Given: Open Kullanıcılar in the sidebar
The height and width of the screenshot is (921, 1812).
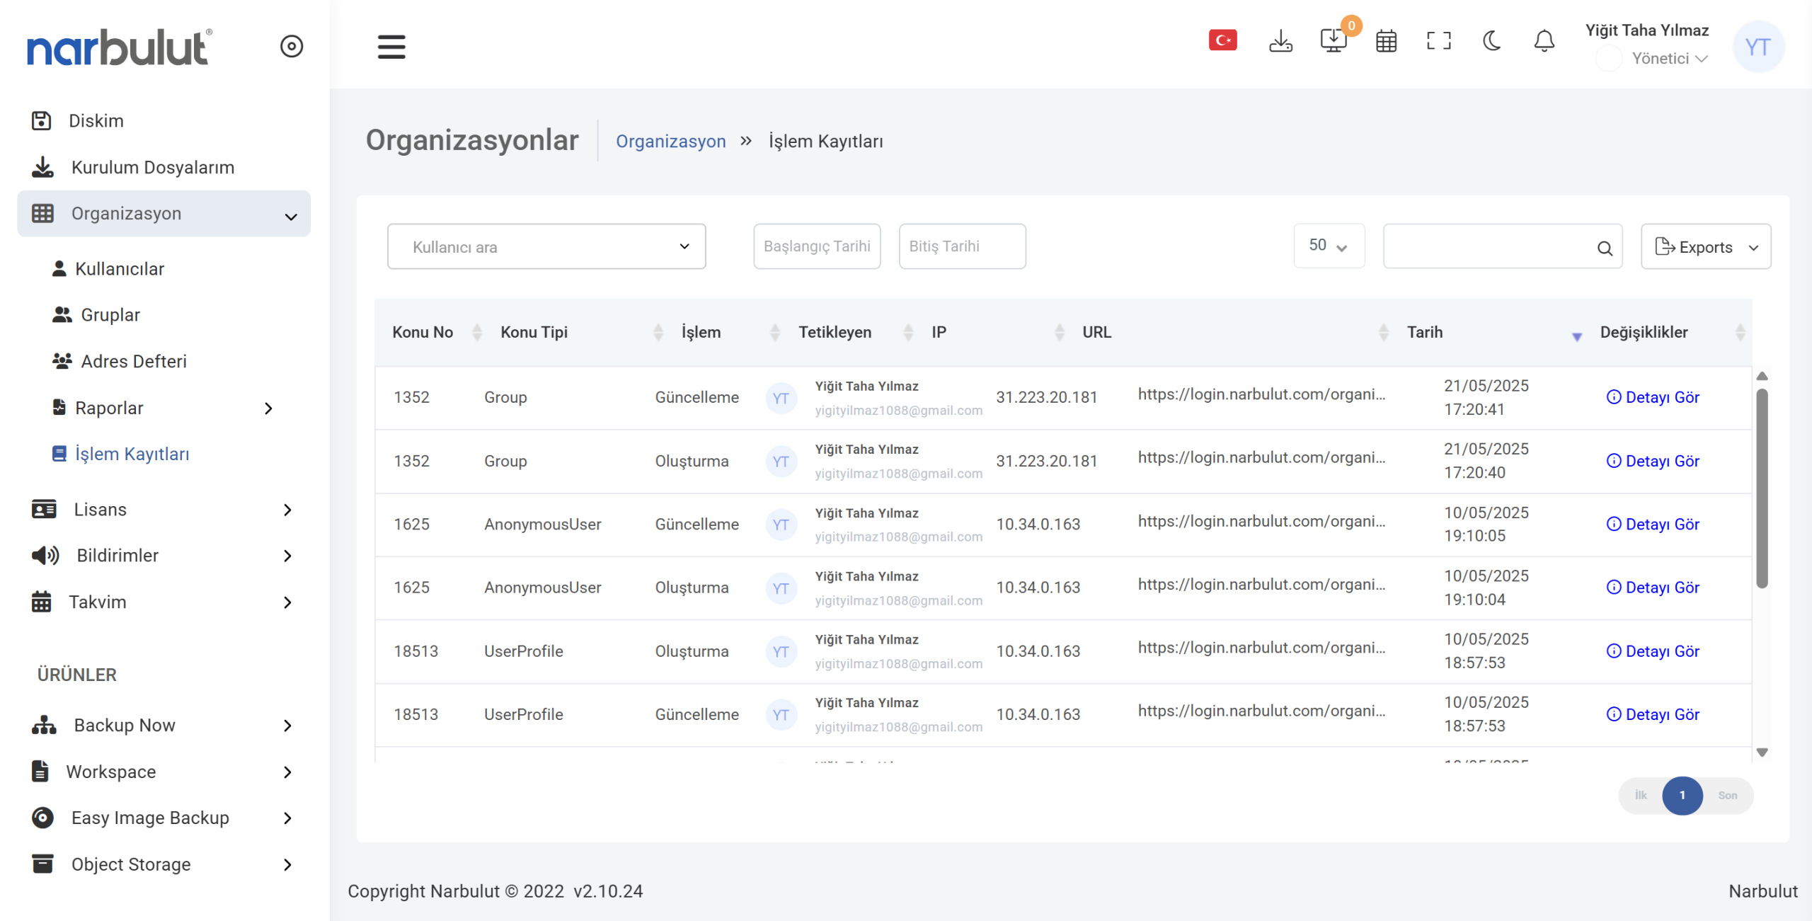Looking at the screenshot, I should coord(119,269).
